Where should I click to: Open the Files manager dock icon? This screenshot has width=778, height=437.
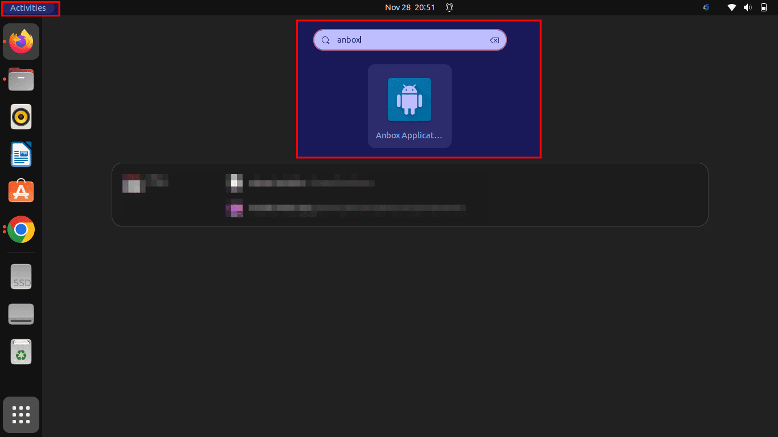[x=21, y=79]
